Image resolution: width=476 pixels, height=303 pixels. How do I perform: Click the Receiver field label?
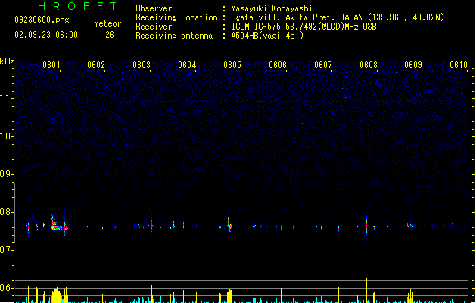(x=154, y=27)
